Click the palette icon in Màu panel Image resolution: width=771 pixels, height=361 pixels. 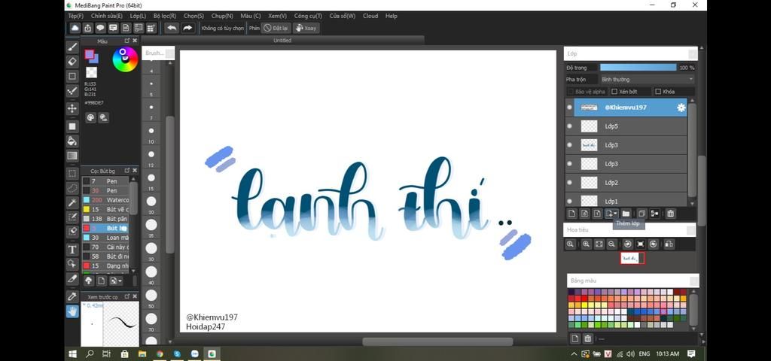[x=90, y=117]
